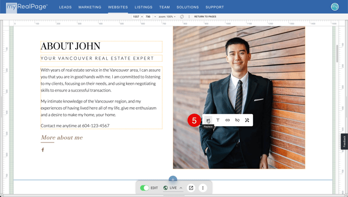Click the Replace image icon in floating toolbar
Viewport: 348px width, 197px height.
click(x=208, y=120)
